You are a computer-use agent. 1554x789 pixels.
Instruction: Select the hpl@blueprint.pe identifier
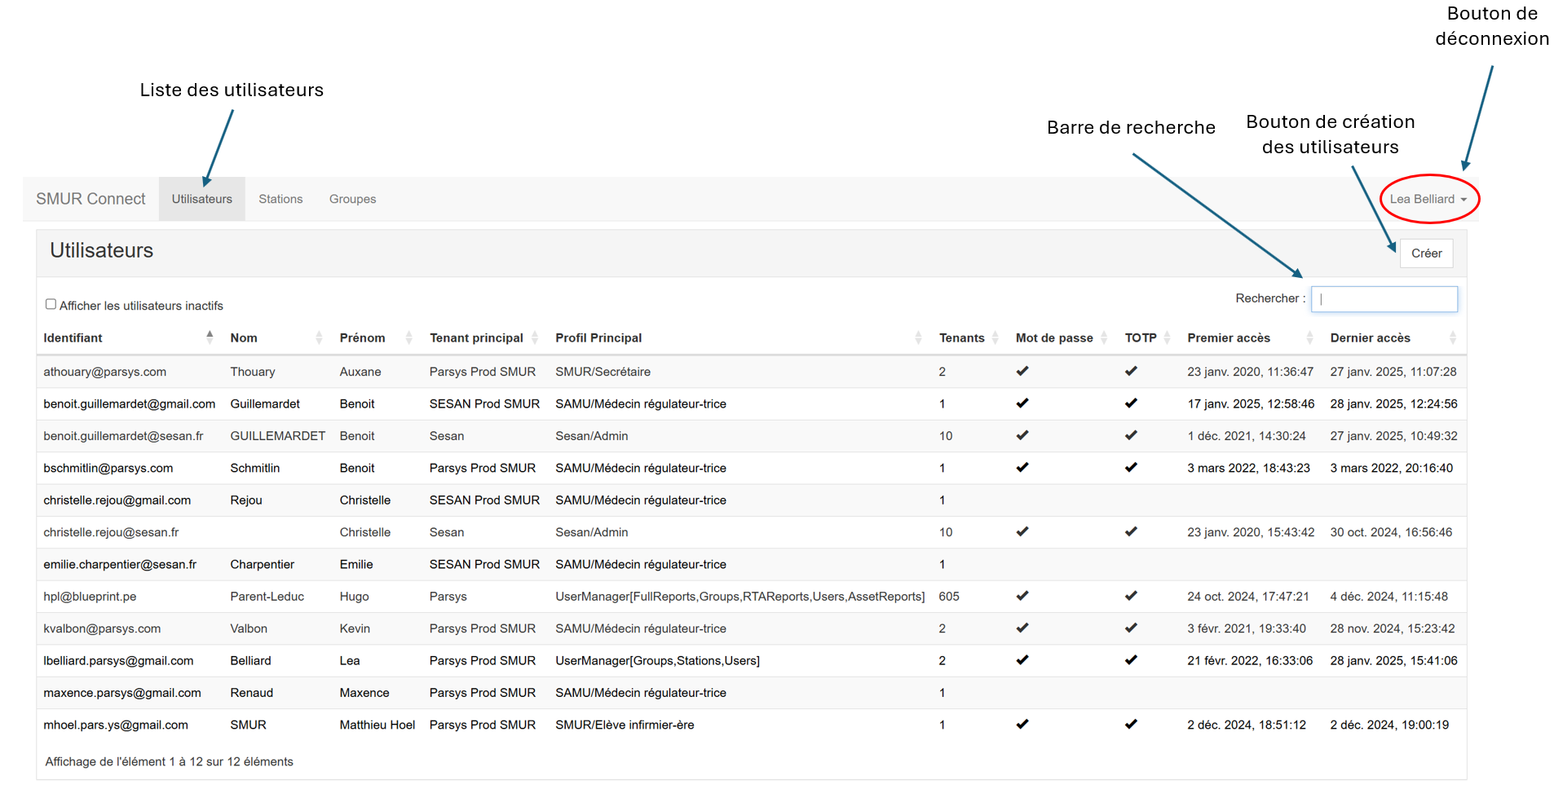(x=91, y=597)
